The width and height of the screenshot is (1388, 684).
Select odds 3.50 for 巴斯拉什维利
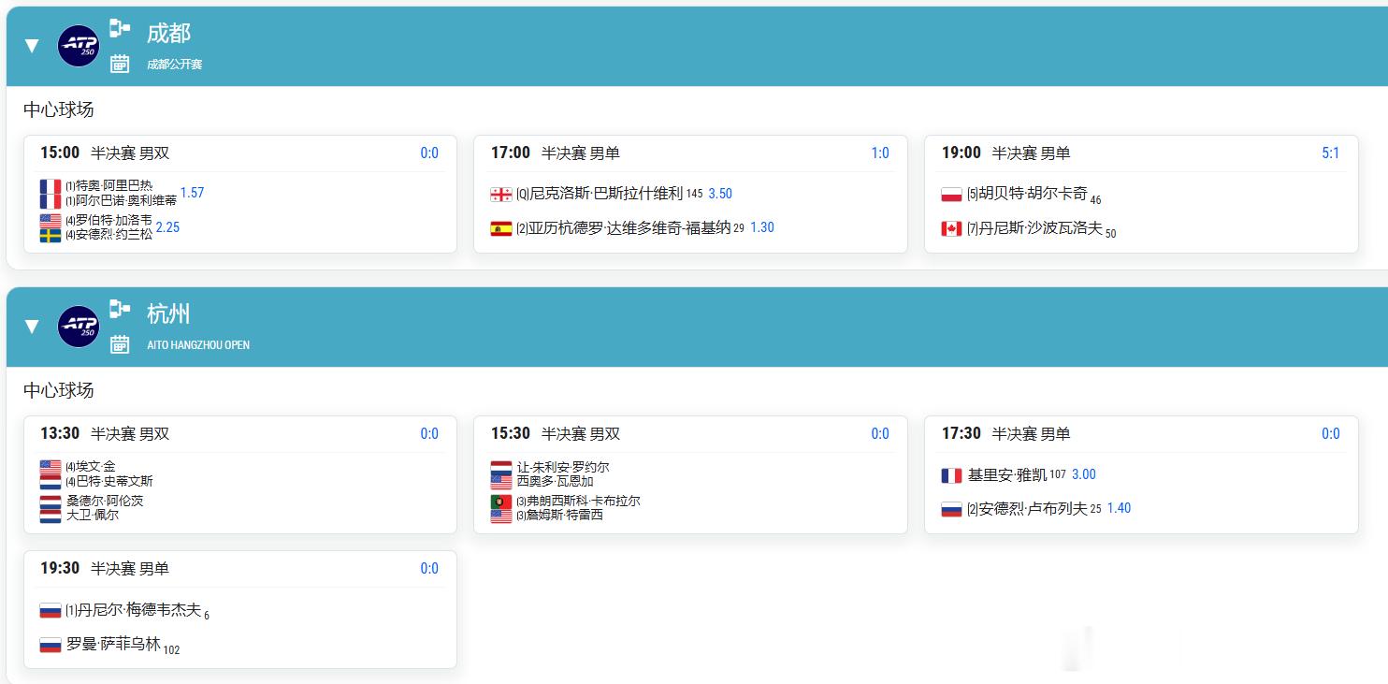coord(720,194)
